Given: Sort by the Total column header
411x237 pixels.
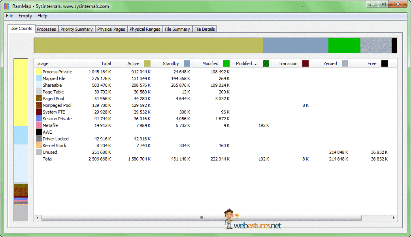Looking at the screenshot, I should [x=94, y=63].
